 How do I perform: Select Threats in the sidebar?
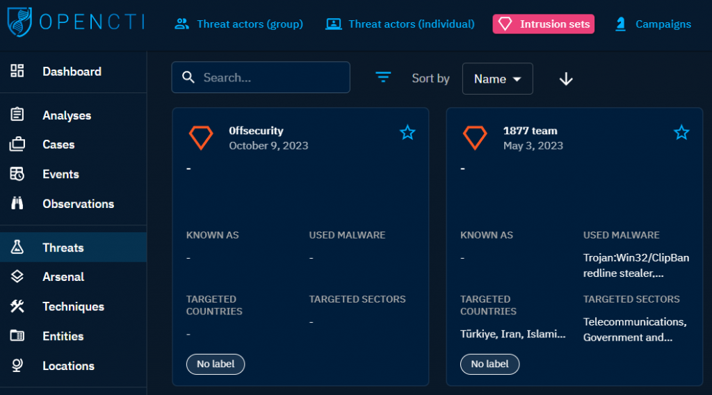coord(73,247)
